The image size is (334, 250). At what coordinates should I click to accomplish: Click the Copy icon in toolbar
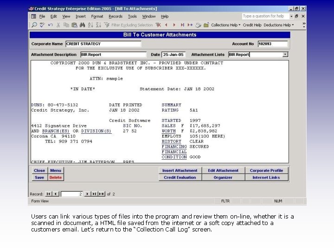66,25
